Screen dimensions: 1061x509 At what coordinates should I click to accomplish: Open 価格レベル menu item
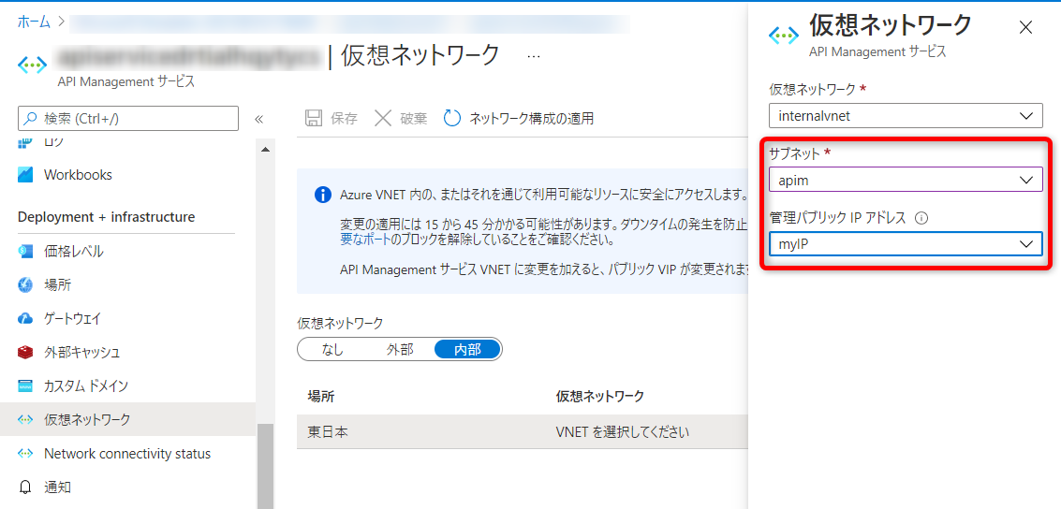point(74,252)
